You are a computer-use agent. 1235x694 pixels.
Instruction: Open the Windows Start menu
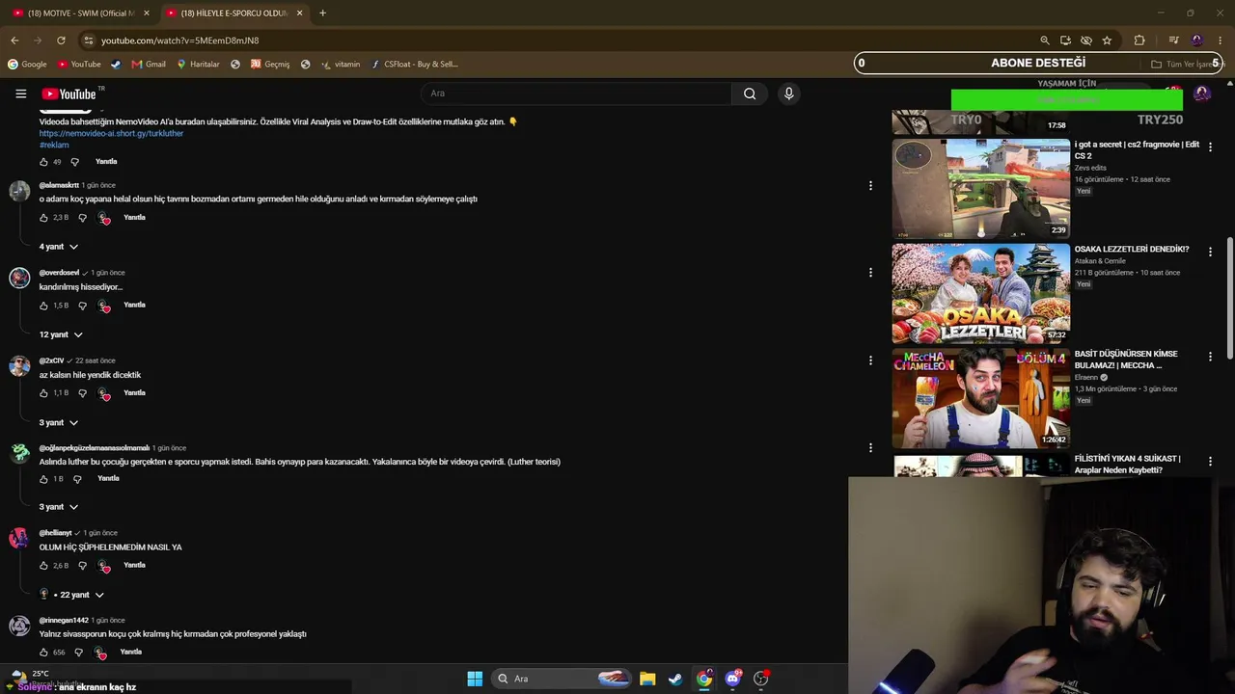(475, 679)
